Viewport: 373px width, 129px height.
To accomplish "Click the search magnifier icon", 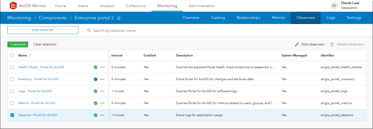I will pyautogui.click(x=89, y=30).
